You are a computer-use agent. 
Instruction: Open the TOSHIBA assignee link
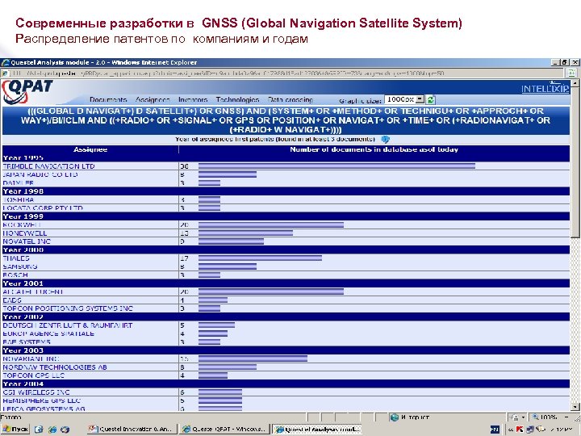pyautogui.click(x=18, y=199)
